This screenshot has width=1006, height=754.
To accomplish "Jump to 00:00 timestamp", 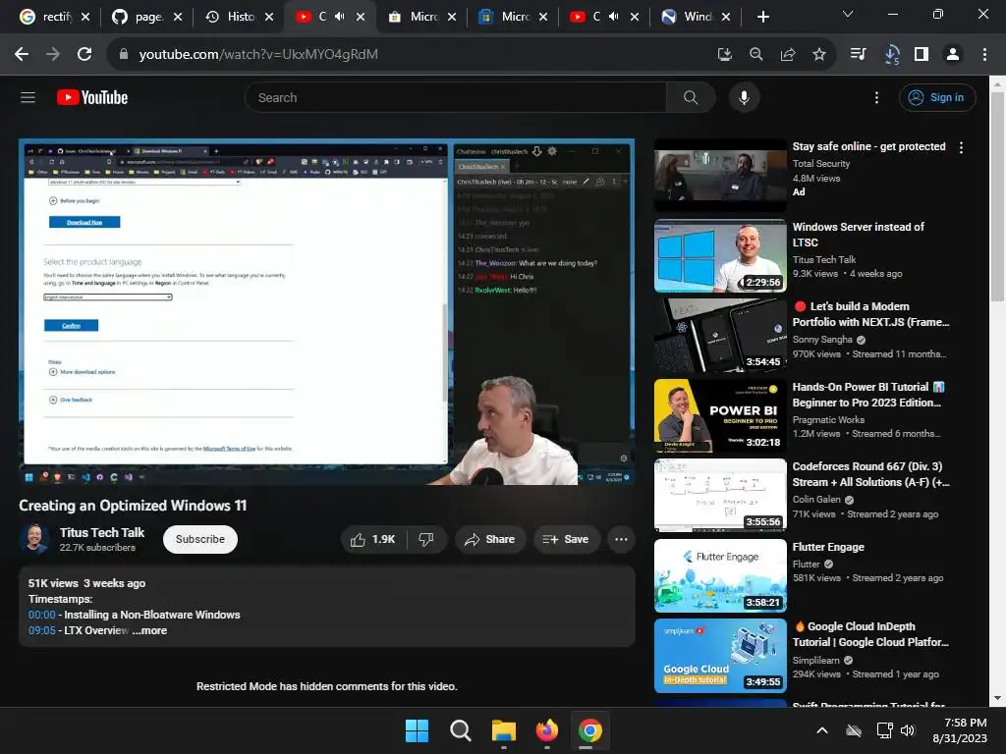I will pyautogui.click(x=41, y=615).
